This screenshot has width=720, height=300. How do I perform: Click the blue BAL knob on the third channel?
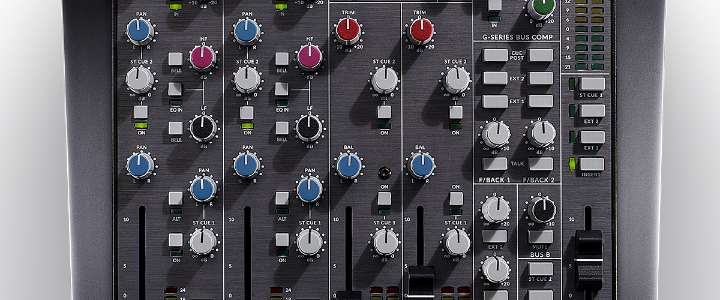[x=349, y=166]
